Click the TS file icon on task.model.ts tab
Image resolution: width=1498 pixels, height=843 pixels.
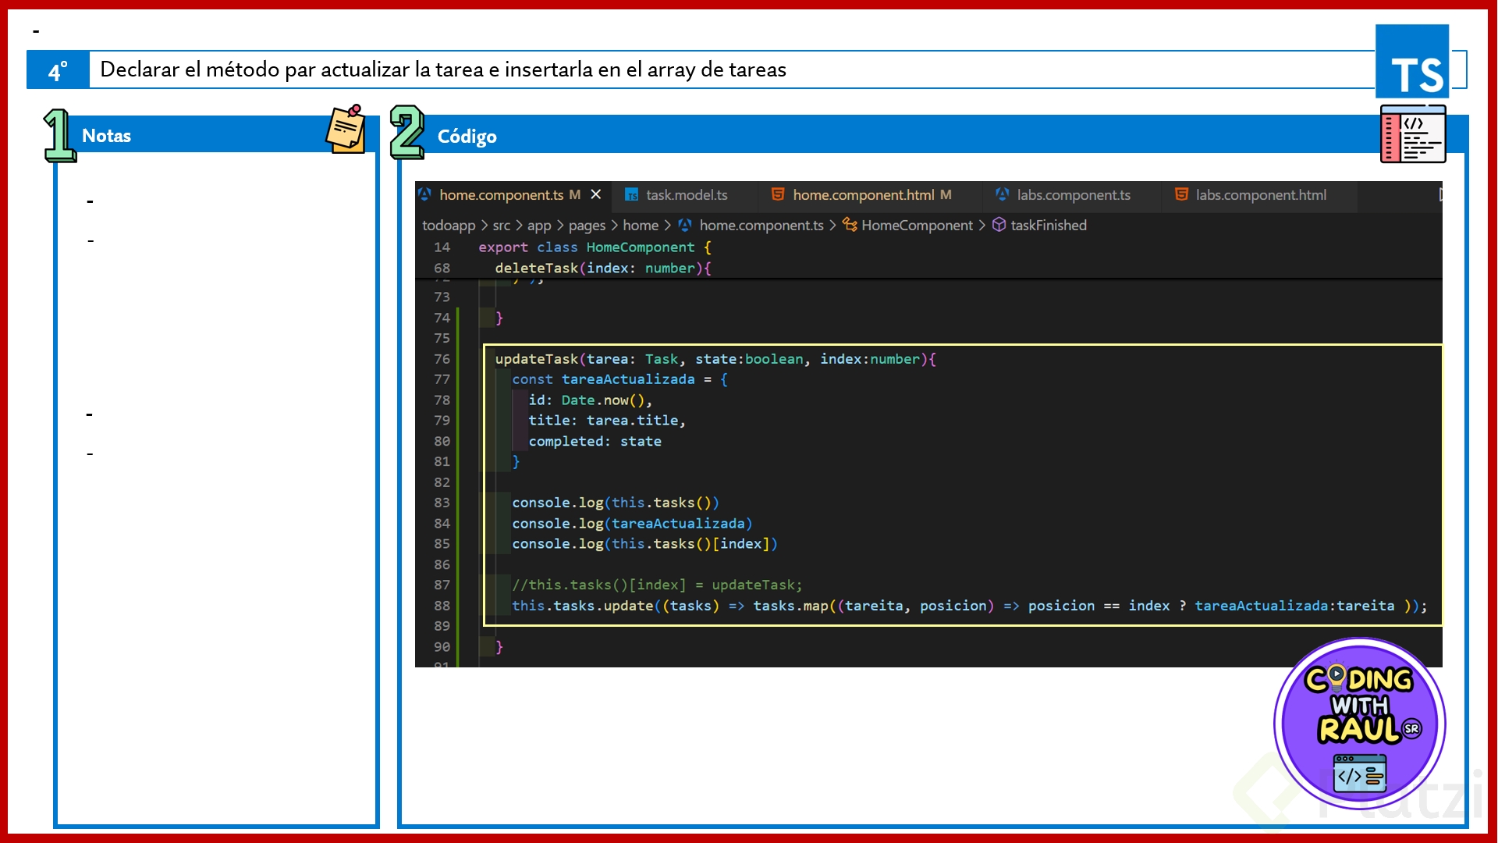(x=632, y=195)
